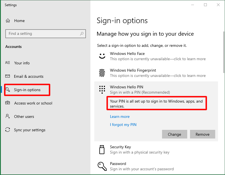The height and width of the screenshot is (175, 225).
Task: Select Sign-in options in sidebar
Action: (x=27, y=90)
